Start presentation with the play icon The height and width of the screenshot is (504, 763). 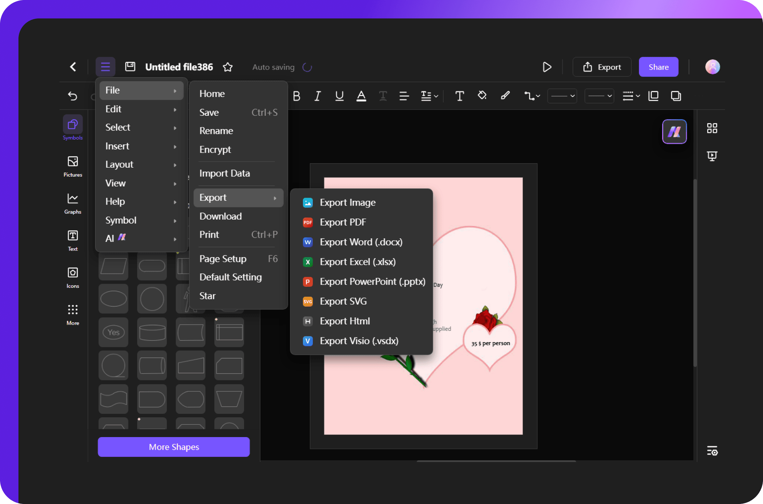point(547,67)
